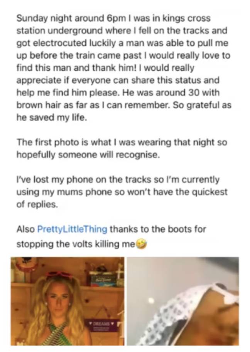Click the text "stopping the volts killing me"
250x352 pixels.
pyautogui.click(x=76, y=244)
